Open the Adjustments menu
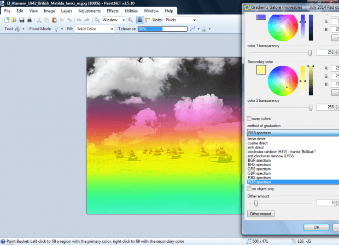Viewport: 339px width, 245px height. tap(89, 11)
